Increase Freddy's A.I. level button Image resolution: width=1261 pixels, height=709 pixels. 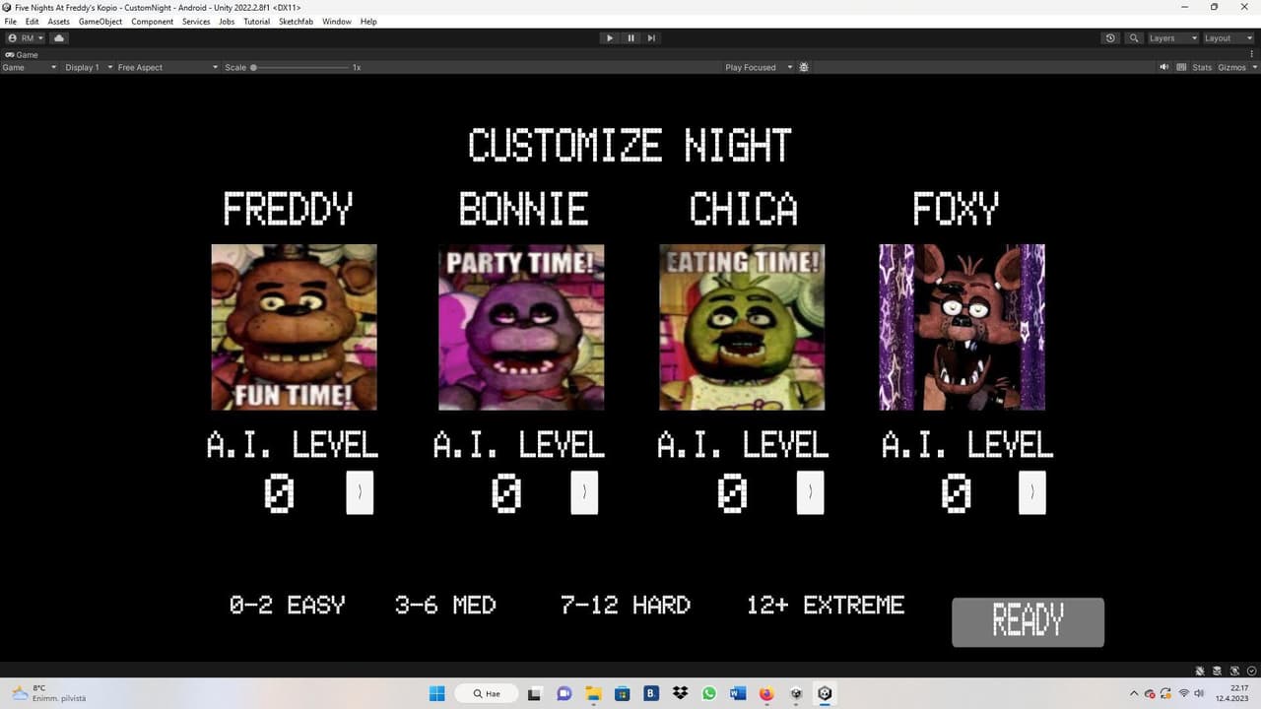coord(360,492)
